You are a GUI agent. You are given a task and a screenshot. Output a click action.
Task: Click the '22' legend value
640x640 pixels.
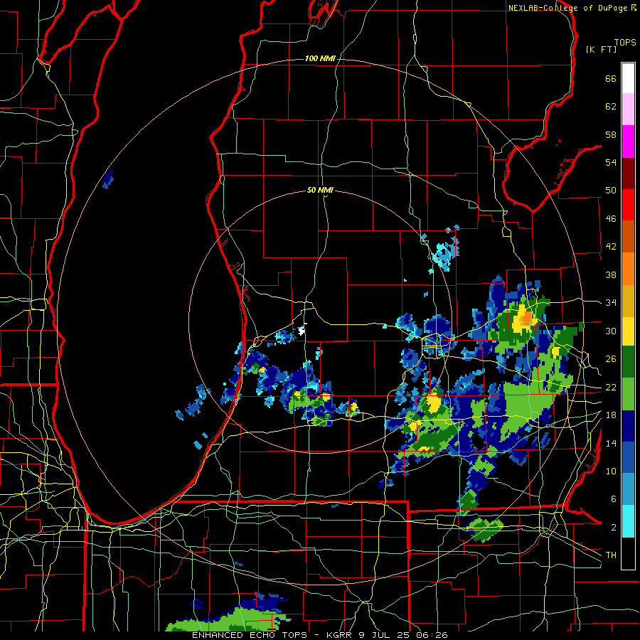pyautogui.click(x=611, y=387)
